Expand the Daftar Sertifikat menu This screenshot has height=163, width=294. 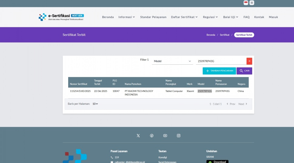[184, 17]
